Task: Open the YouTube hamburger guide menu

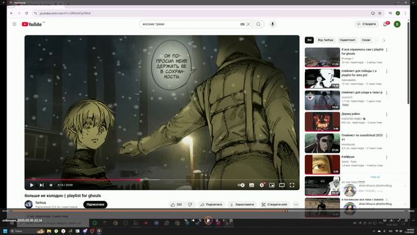Action: click(x=14, y=24)
